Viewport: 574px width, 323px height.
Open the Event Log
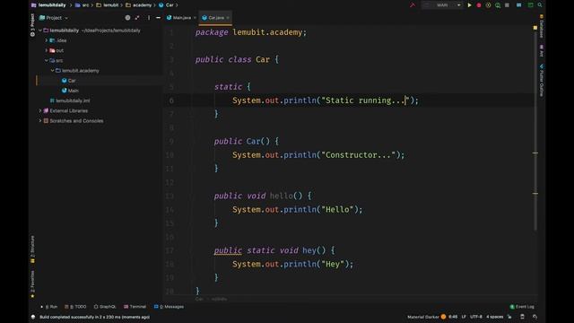click(x=522, y=307)
